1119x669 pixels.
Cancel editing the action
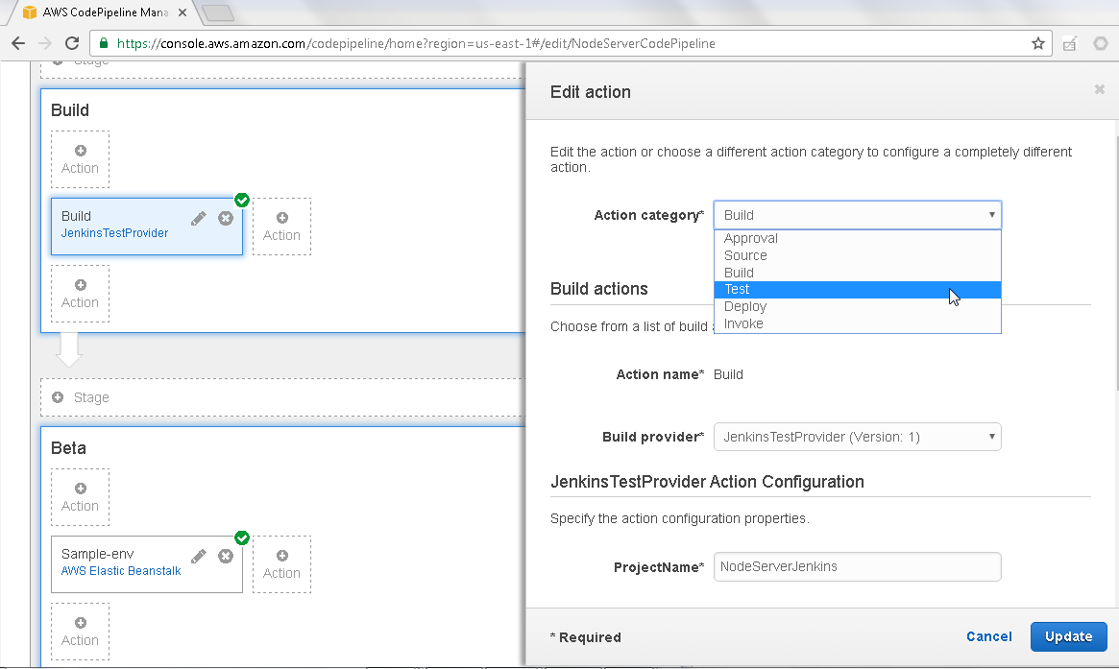988,637
